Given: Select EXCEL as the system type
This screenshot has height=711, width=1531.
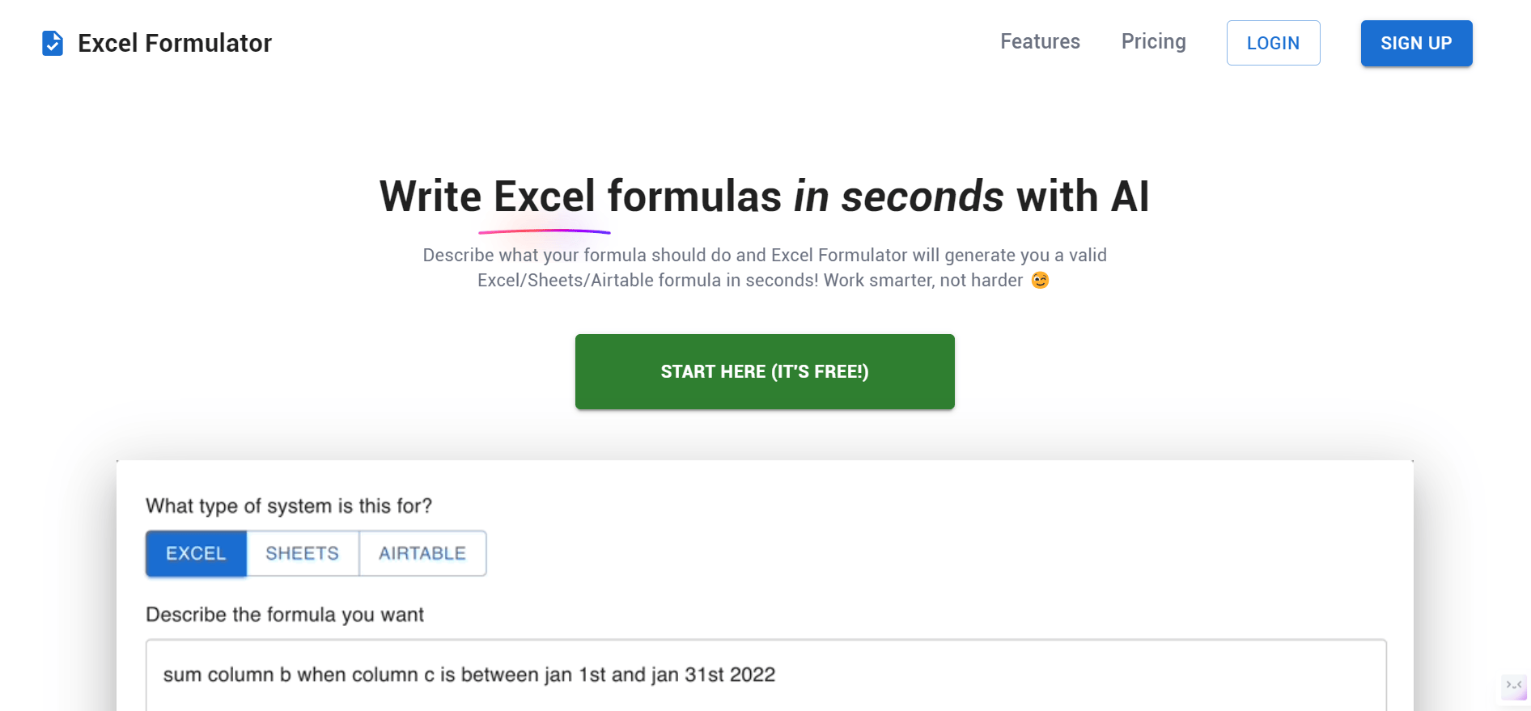Looking at the screenshot, I should click(x=195, y=553).
